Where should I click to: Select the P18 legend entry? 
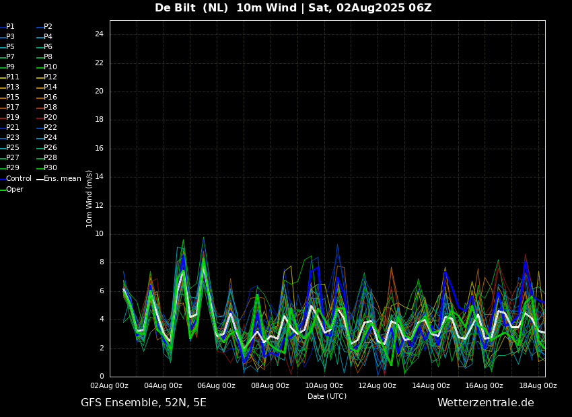[50, 108]
